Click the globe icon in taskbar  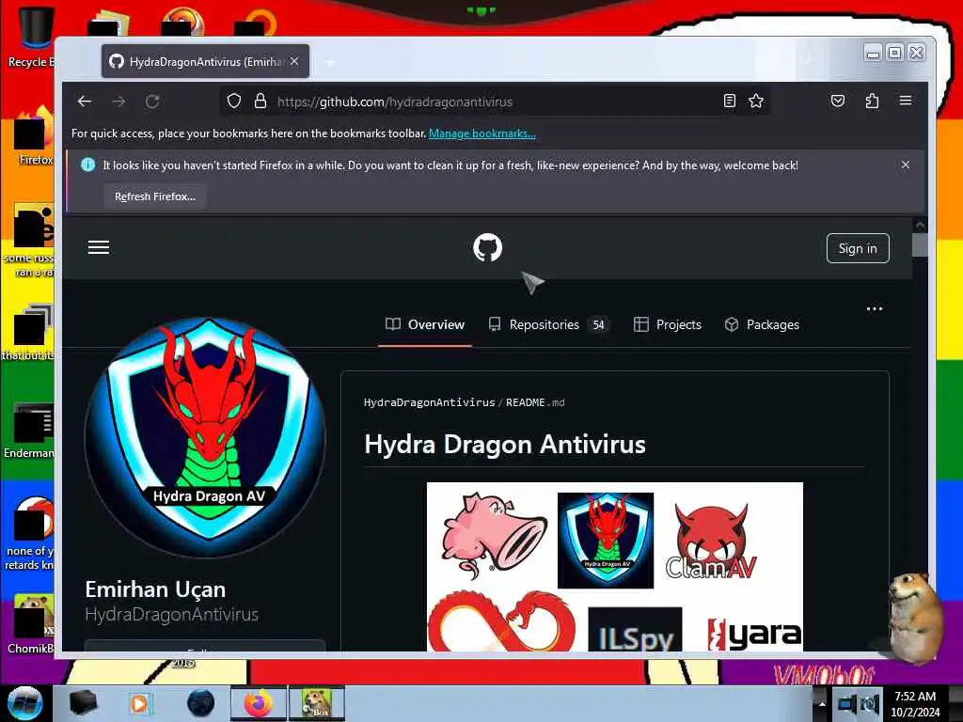[201, 703]
